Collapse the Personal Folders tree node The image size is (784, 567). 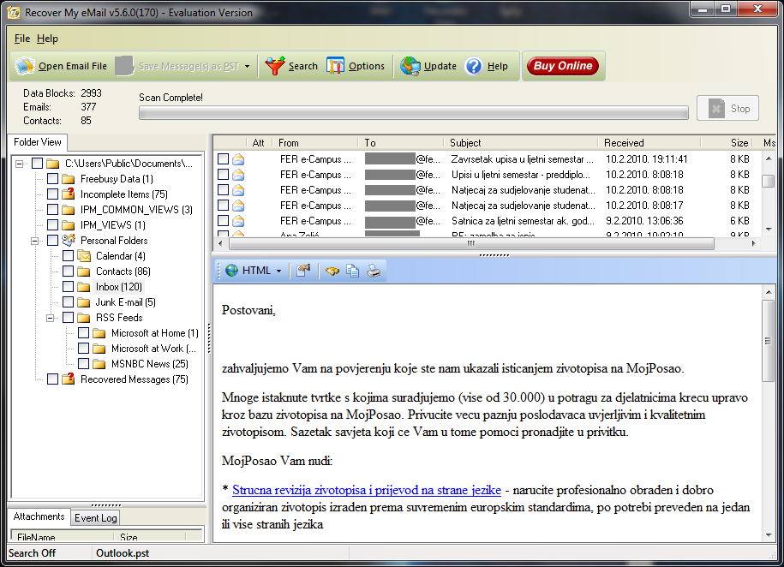[36, 241]
